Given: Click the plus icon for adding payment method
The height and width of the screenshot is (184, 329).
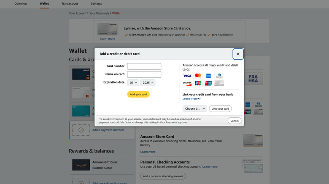Looking at the screenshot, I should pos(81,130).
